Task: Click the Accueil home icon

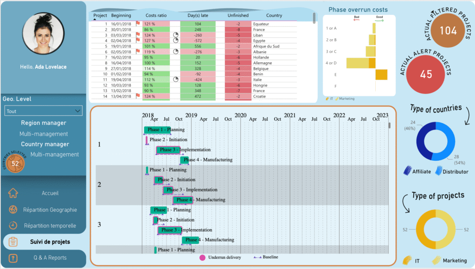Action: [x=13, y=193]
